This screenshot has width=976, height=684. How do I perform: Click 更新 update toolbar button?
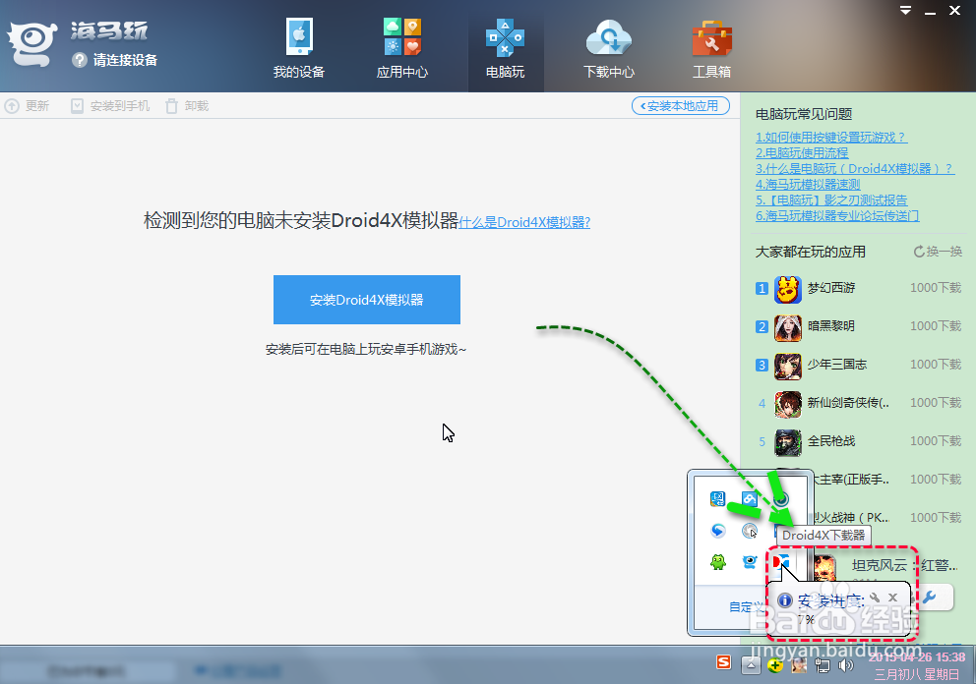coord(27,106)
